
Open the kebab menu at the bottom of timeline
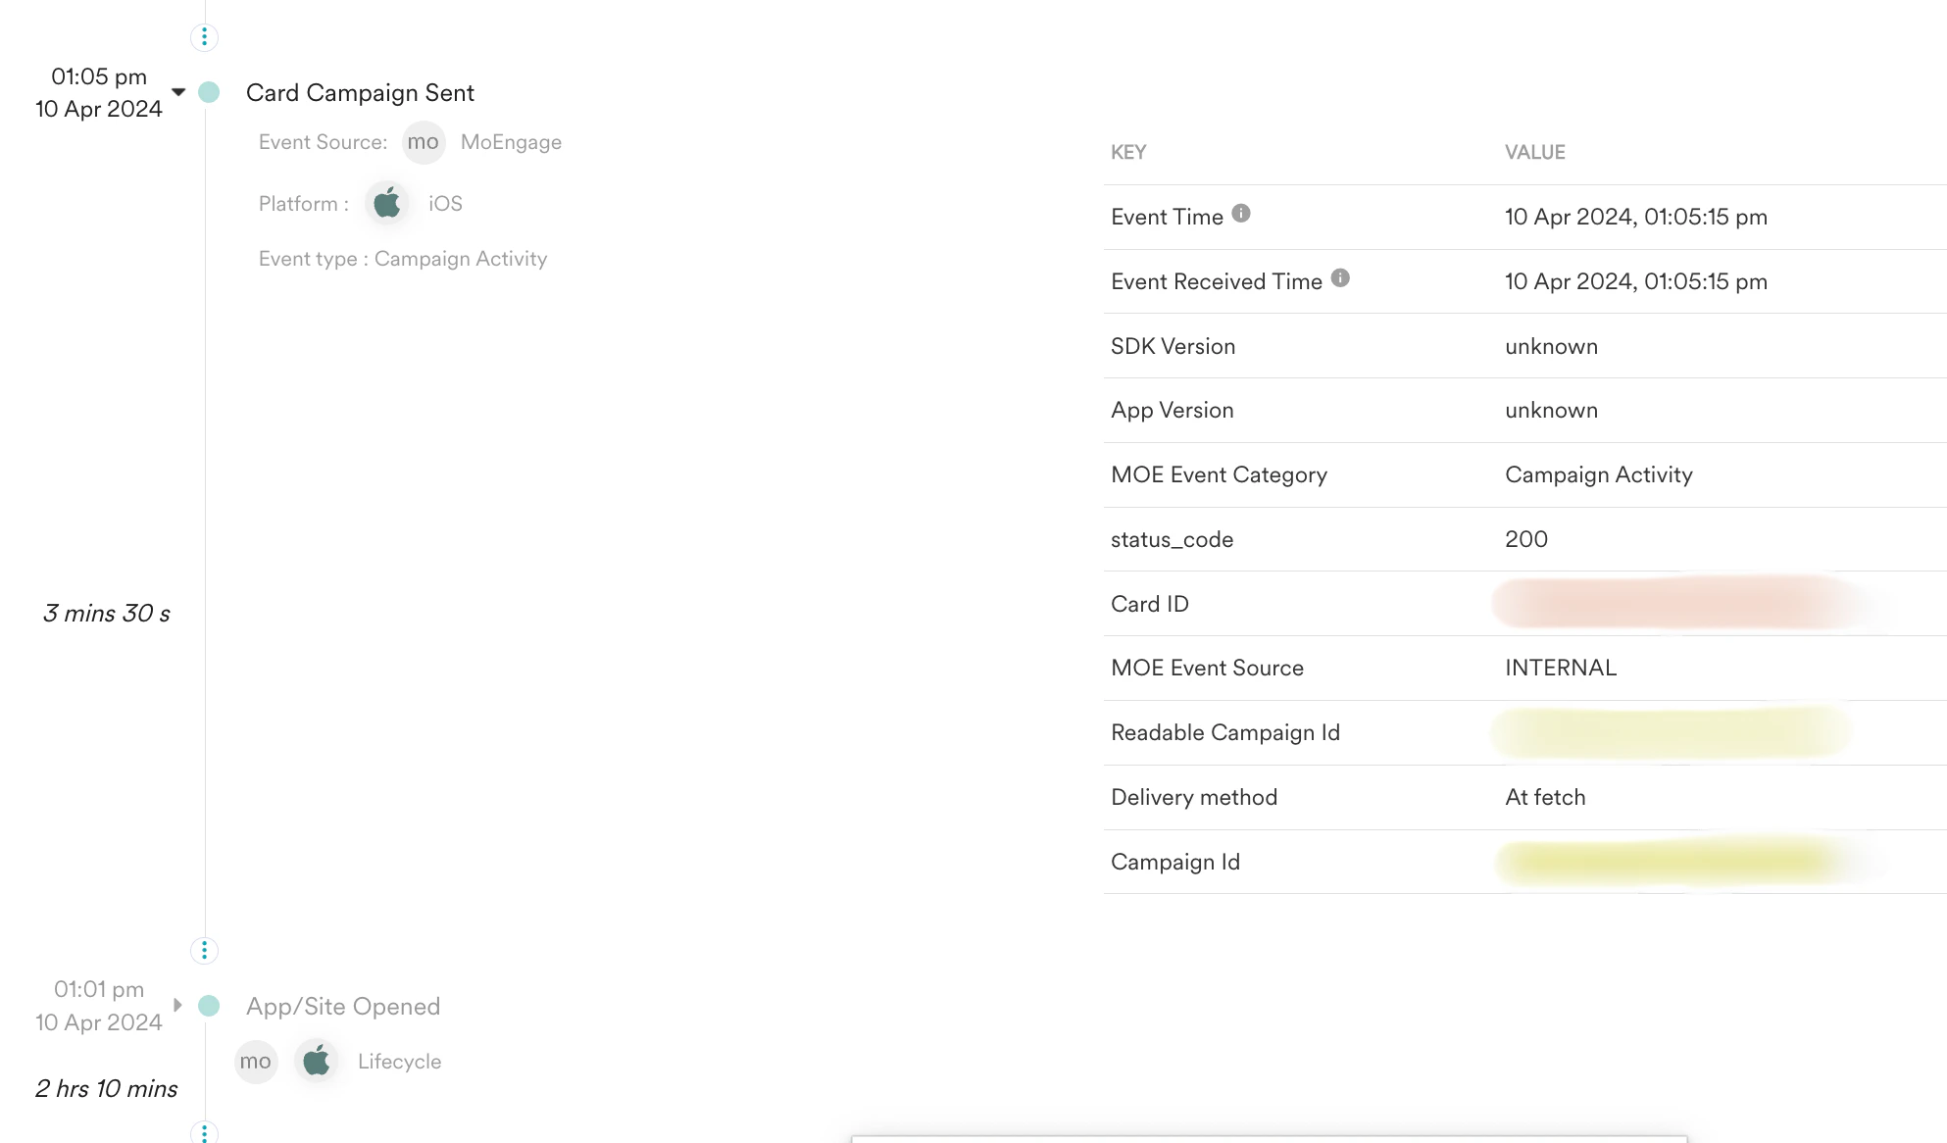(203, 1133)
